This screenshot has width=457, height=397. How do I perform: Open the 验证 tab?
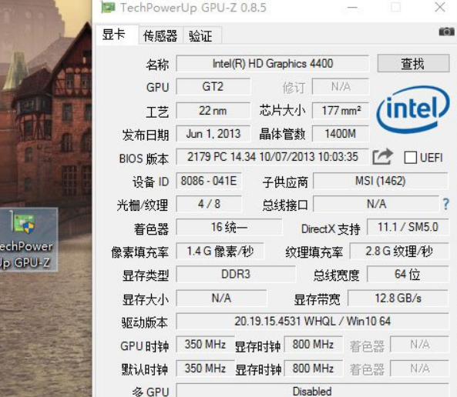(201, 36)
